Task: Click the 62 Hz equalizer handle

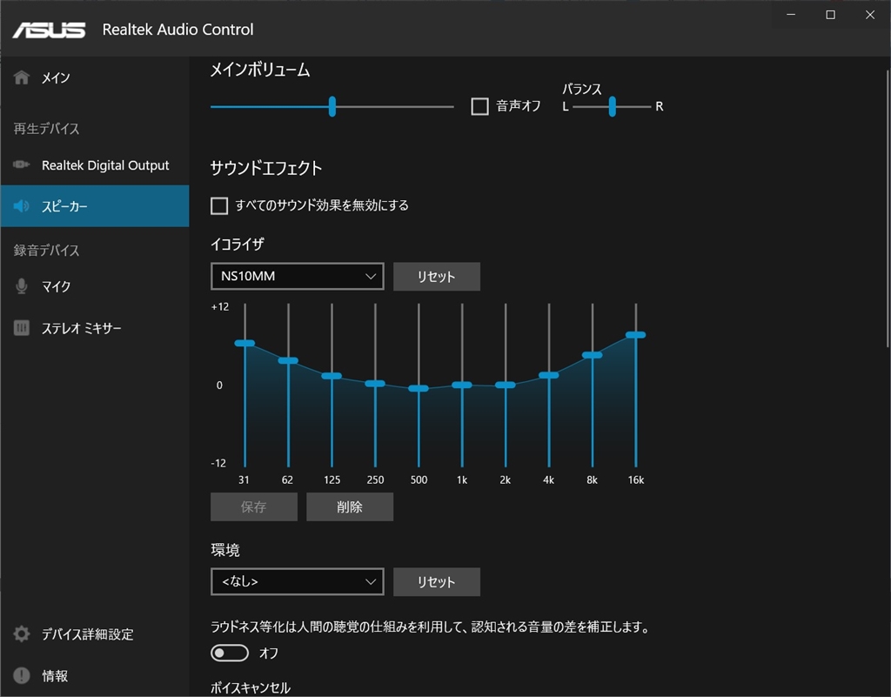Action: [288, 361]
